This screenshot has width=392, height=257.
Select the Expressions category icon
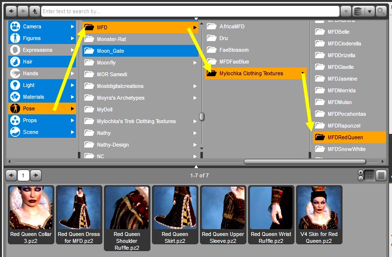click(15, 50)
